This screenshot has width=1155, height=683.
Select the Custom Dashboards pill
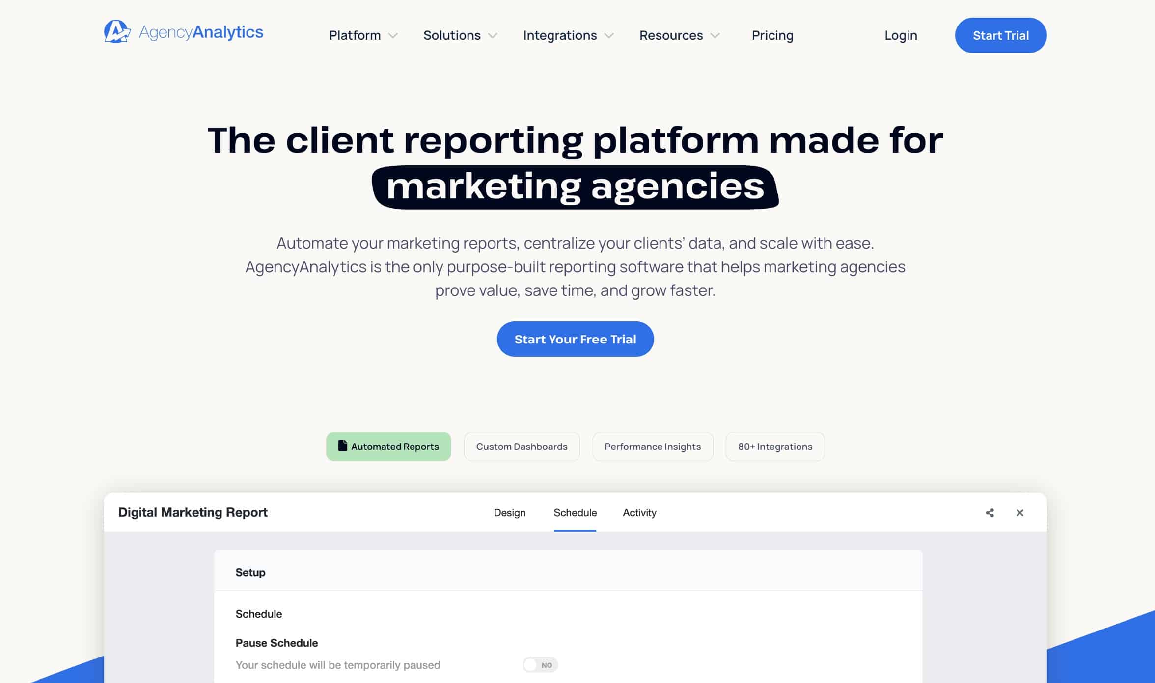pyautogui.click(x=522, y=447)
